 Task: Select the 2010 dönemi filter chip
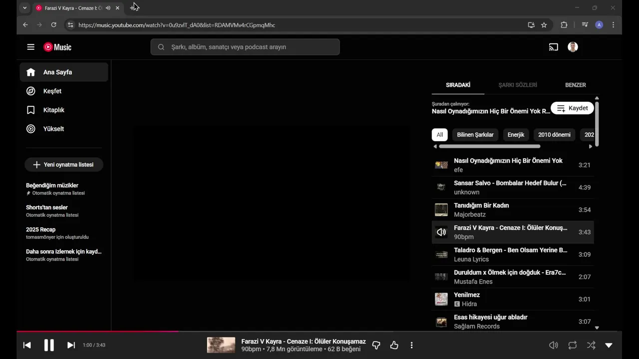point(554,135)
